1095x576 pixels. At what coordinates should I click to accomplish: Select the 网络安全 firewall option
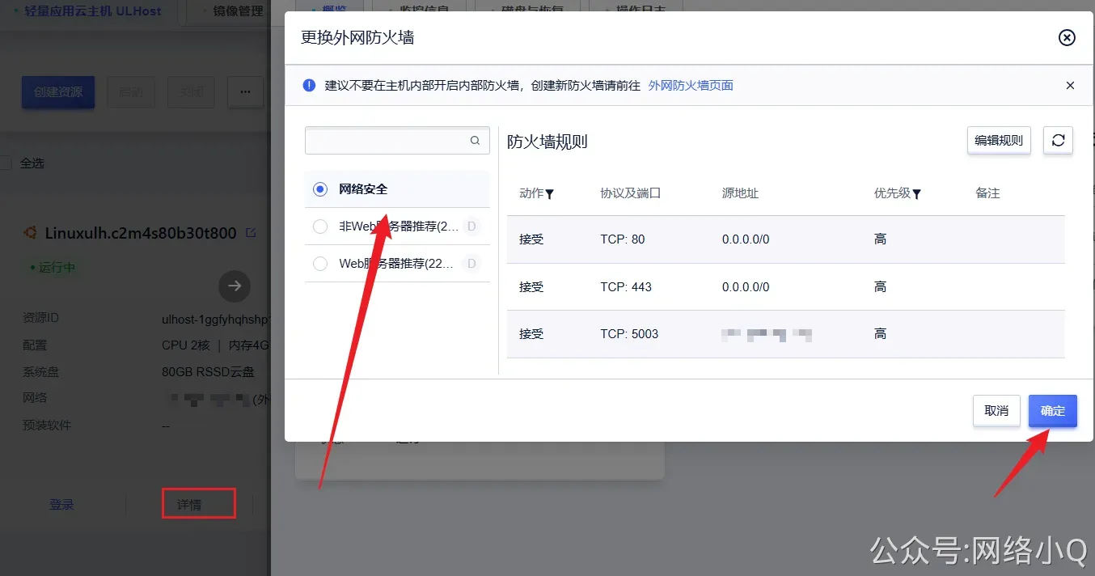click(320, 188)
